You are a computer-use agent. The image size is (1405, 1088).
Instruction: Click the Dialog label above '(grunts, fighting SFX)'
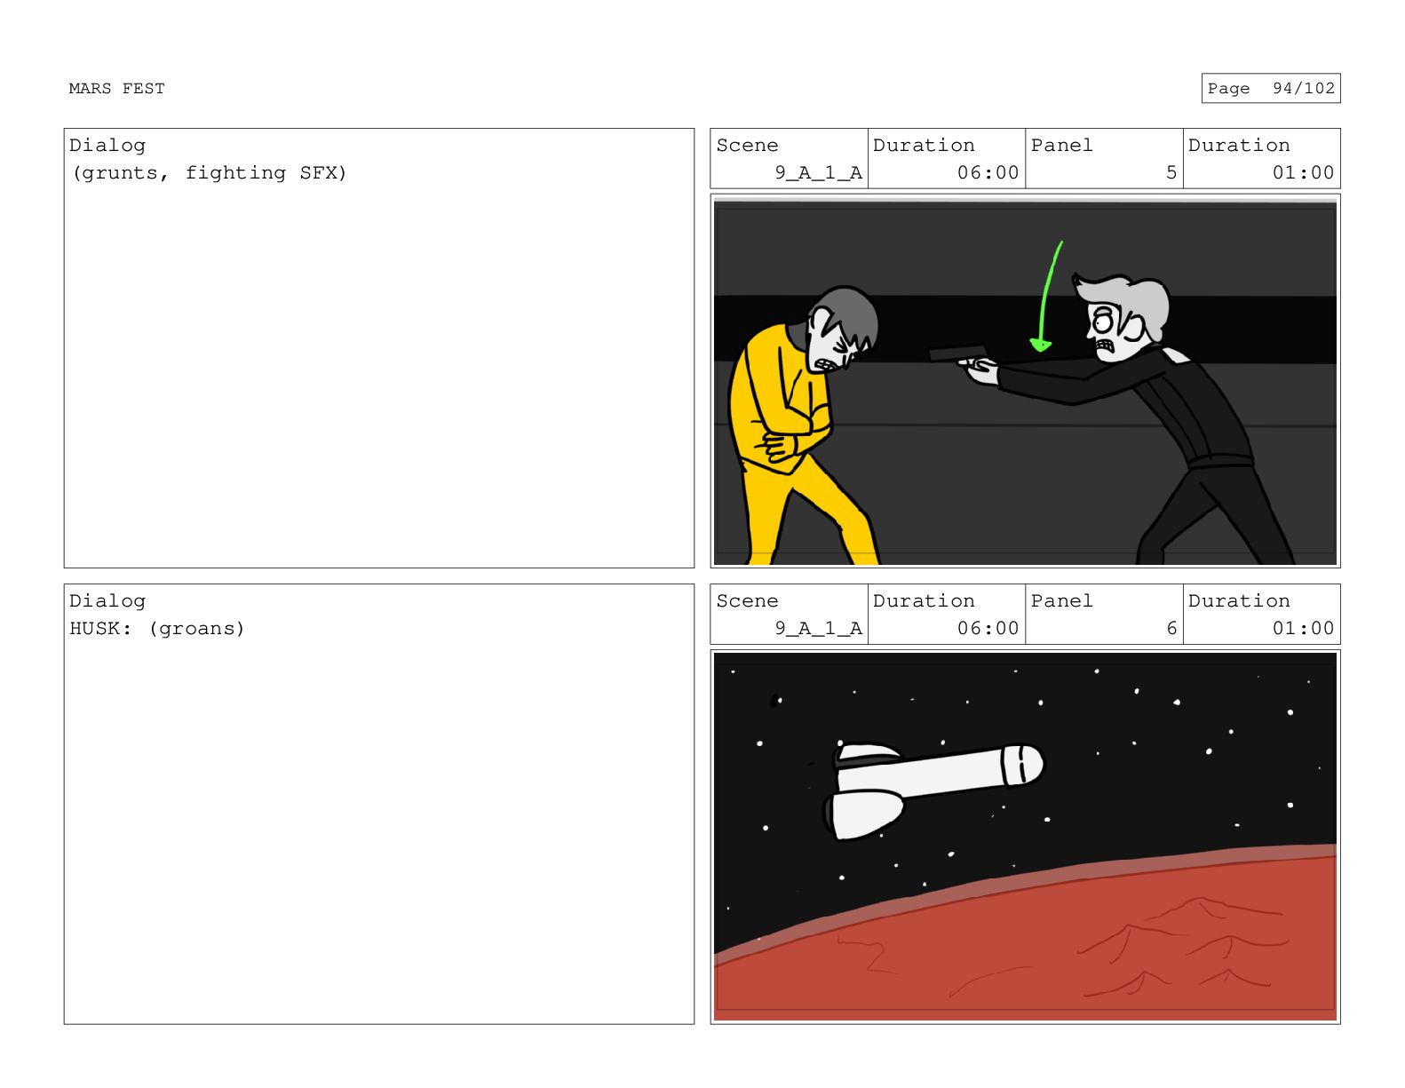click(107, 145)
